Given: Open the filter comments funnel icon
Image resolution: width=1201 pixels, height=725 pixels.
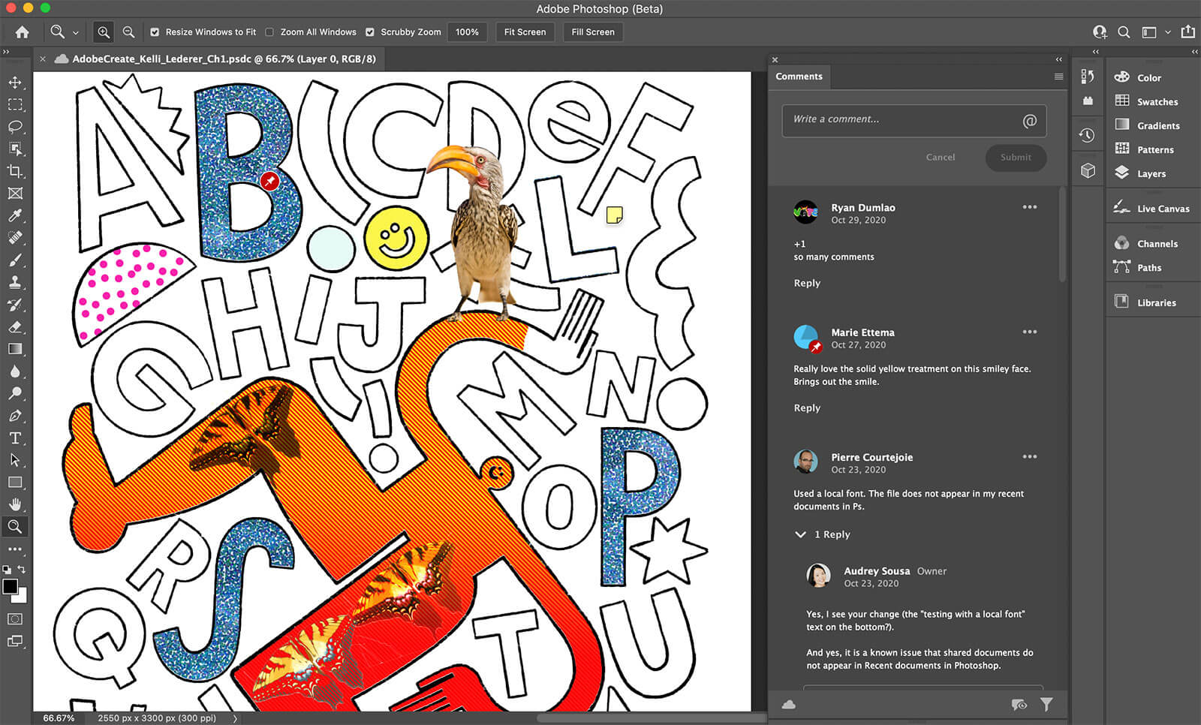Looking at the screenshot, I should pos(1046,704).
